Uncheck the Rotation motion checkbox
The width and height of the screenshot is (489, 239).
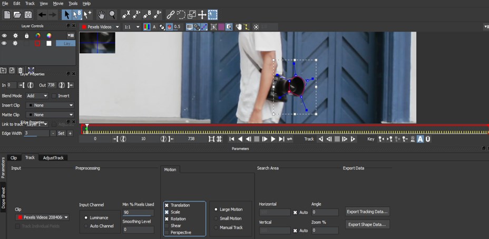coord(167,218)
